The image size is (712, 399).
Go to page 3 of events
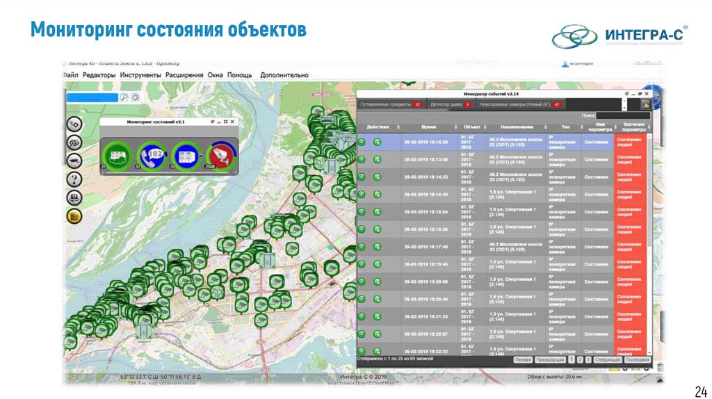pyautogui.click(x=588, y=359)
